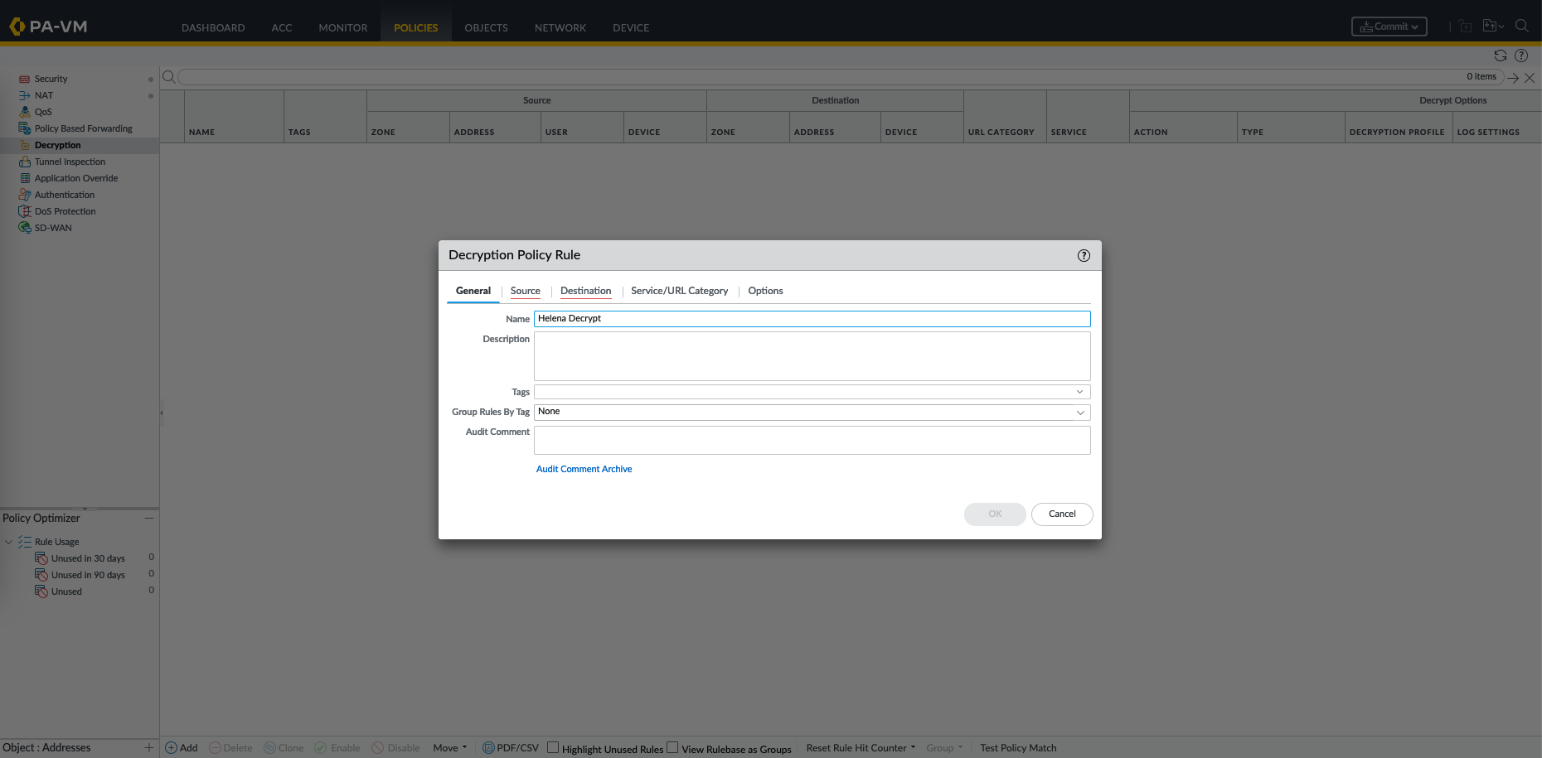Screen dimensions: 1542x758
Task: Open Tunnel Inspection in the sidebar
Action: click(70, 162)
